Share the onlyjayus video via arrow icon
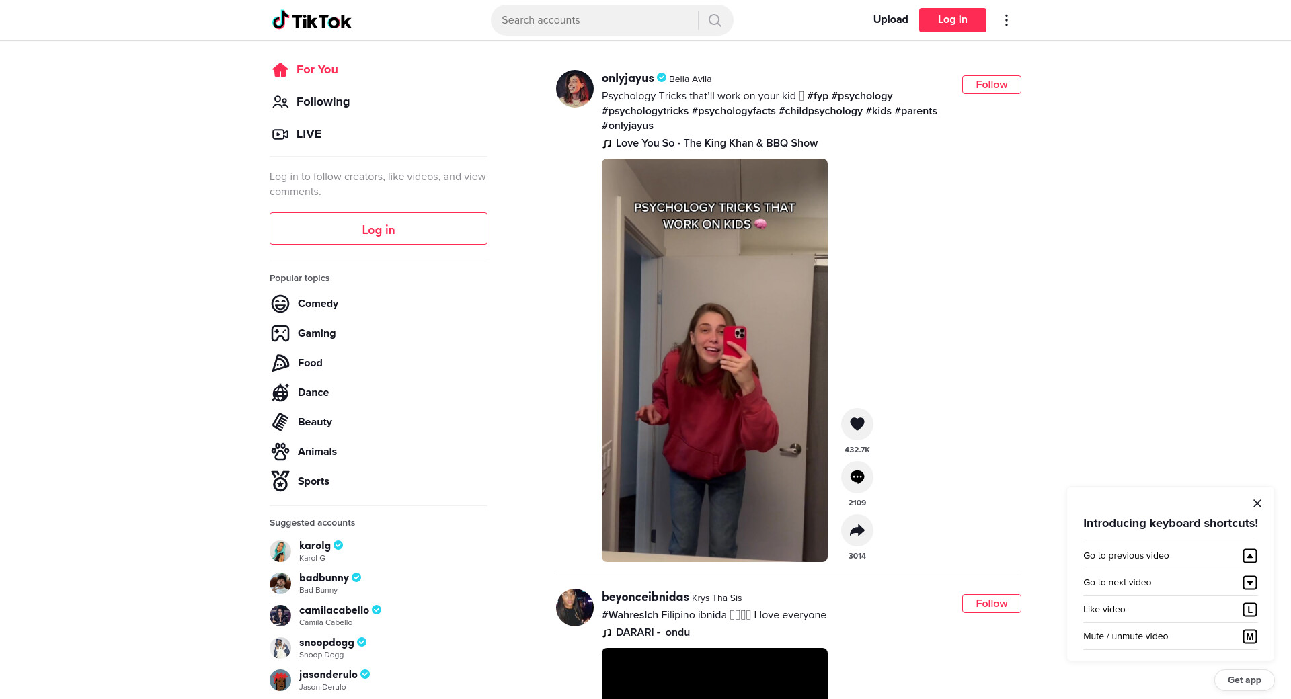Viewport: 1291px width, 699px height. pos(857,530)
